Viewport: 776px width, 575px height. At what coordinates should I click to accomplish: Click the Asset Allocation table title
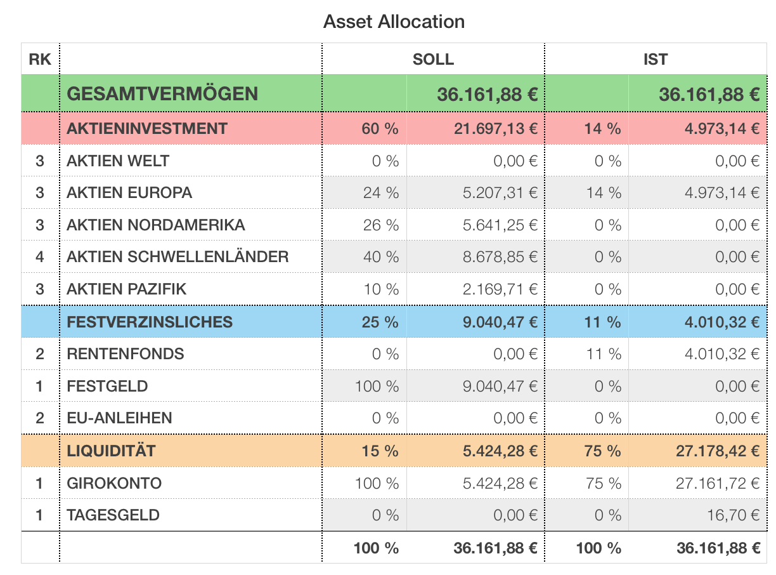394,22
